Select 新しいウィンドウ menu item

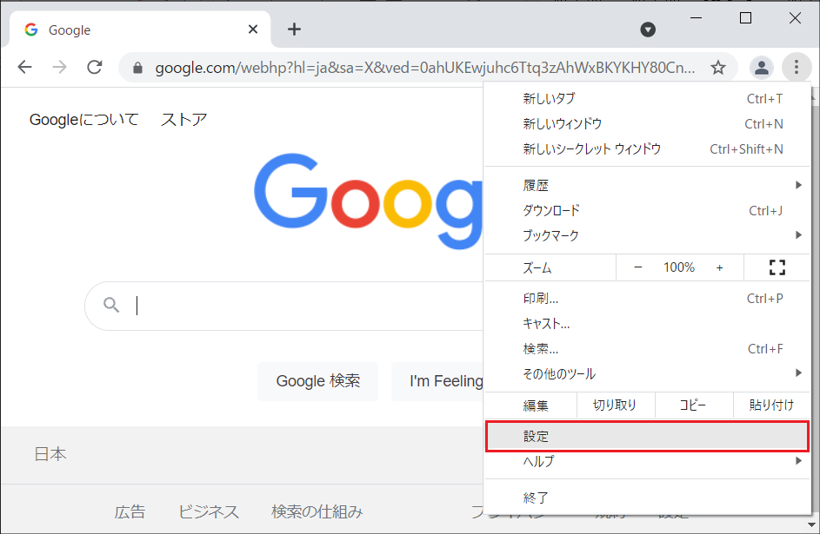pos(648,123)
